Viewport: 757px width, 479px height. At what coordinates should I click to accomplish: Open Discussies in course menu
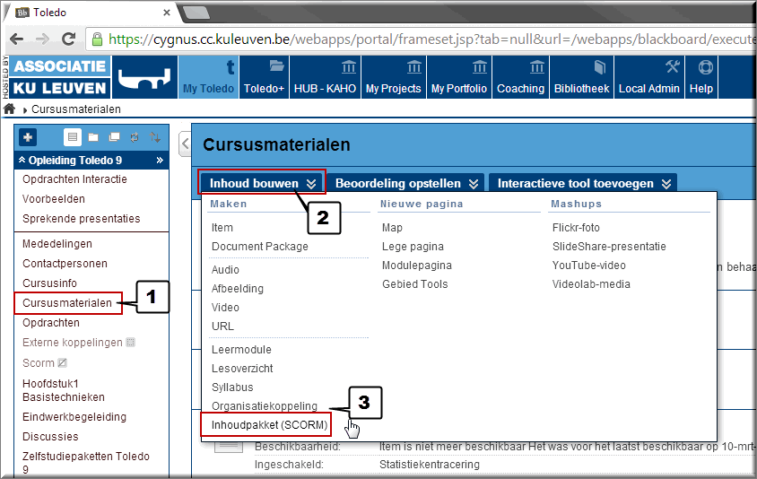point(50,437)
